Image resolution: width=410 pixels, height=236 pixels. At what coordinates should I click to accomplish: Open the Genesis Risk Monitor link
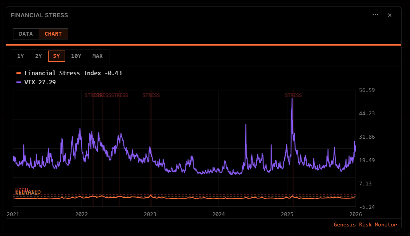365,225
